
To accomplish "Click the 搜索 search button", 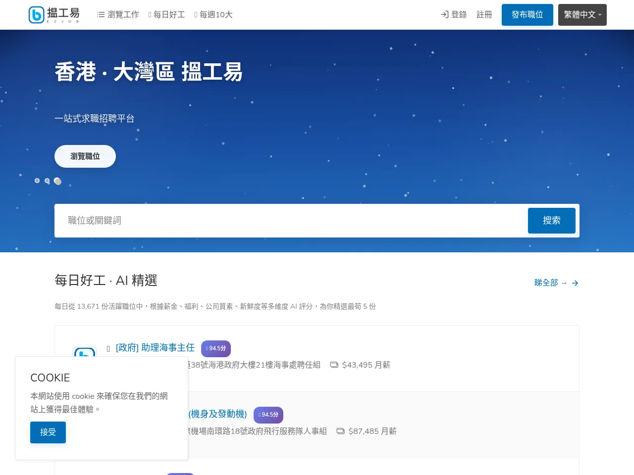I will pos(552,221).
